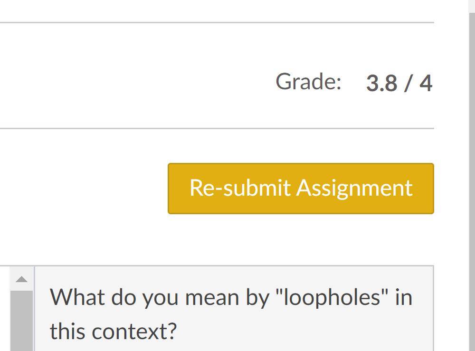475x351 pixels.
Task: Click the word "What" starting the comment
Action: (x=77, y=297)
